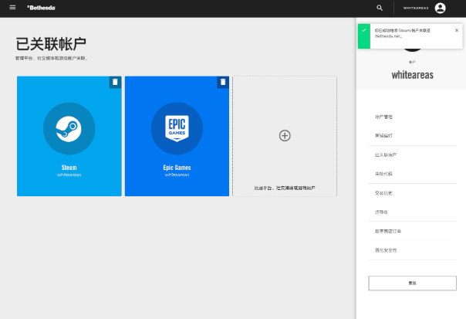The width and height of the screenshot is (466, 319).
Task: Open 已关联帐户 in the sidebar
Action: point(412,155)
